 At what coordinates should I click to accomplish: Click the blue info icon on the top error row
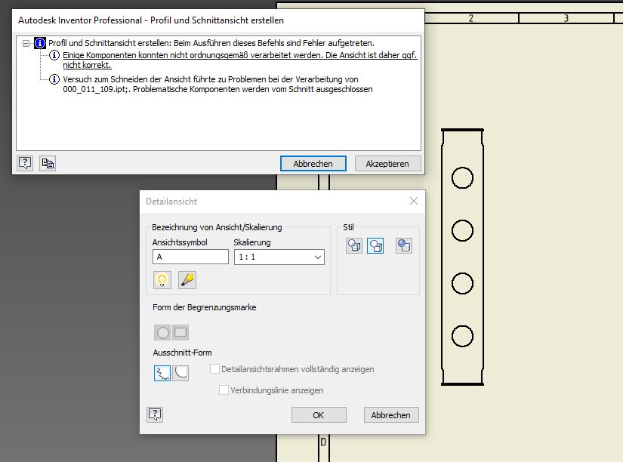coord(40,43)
